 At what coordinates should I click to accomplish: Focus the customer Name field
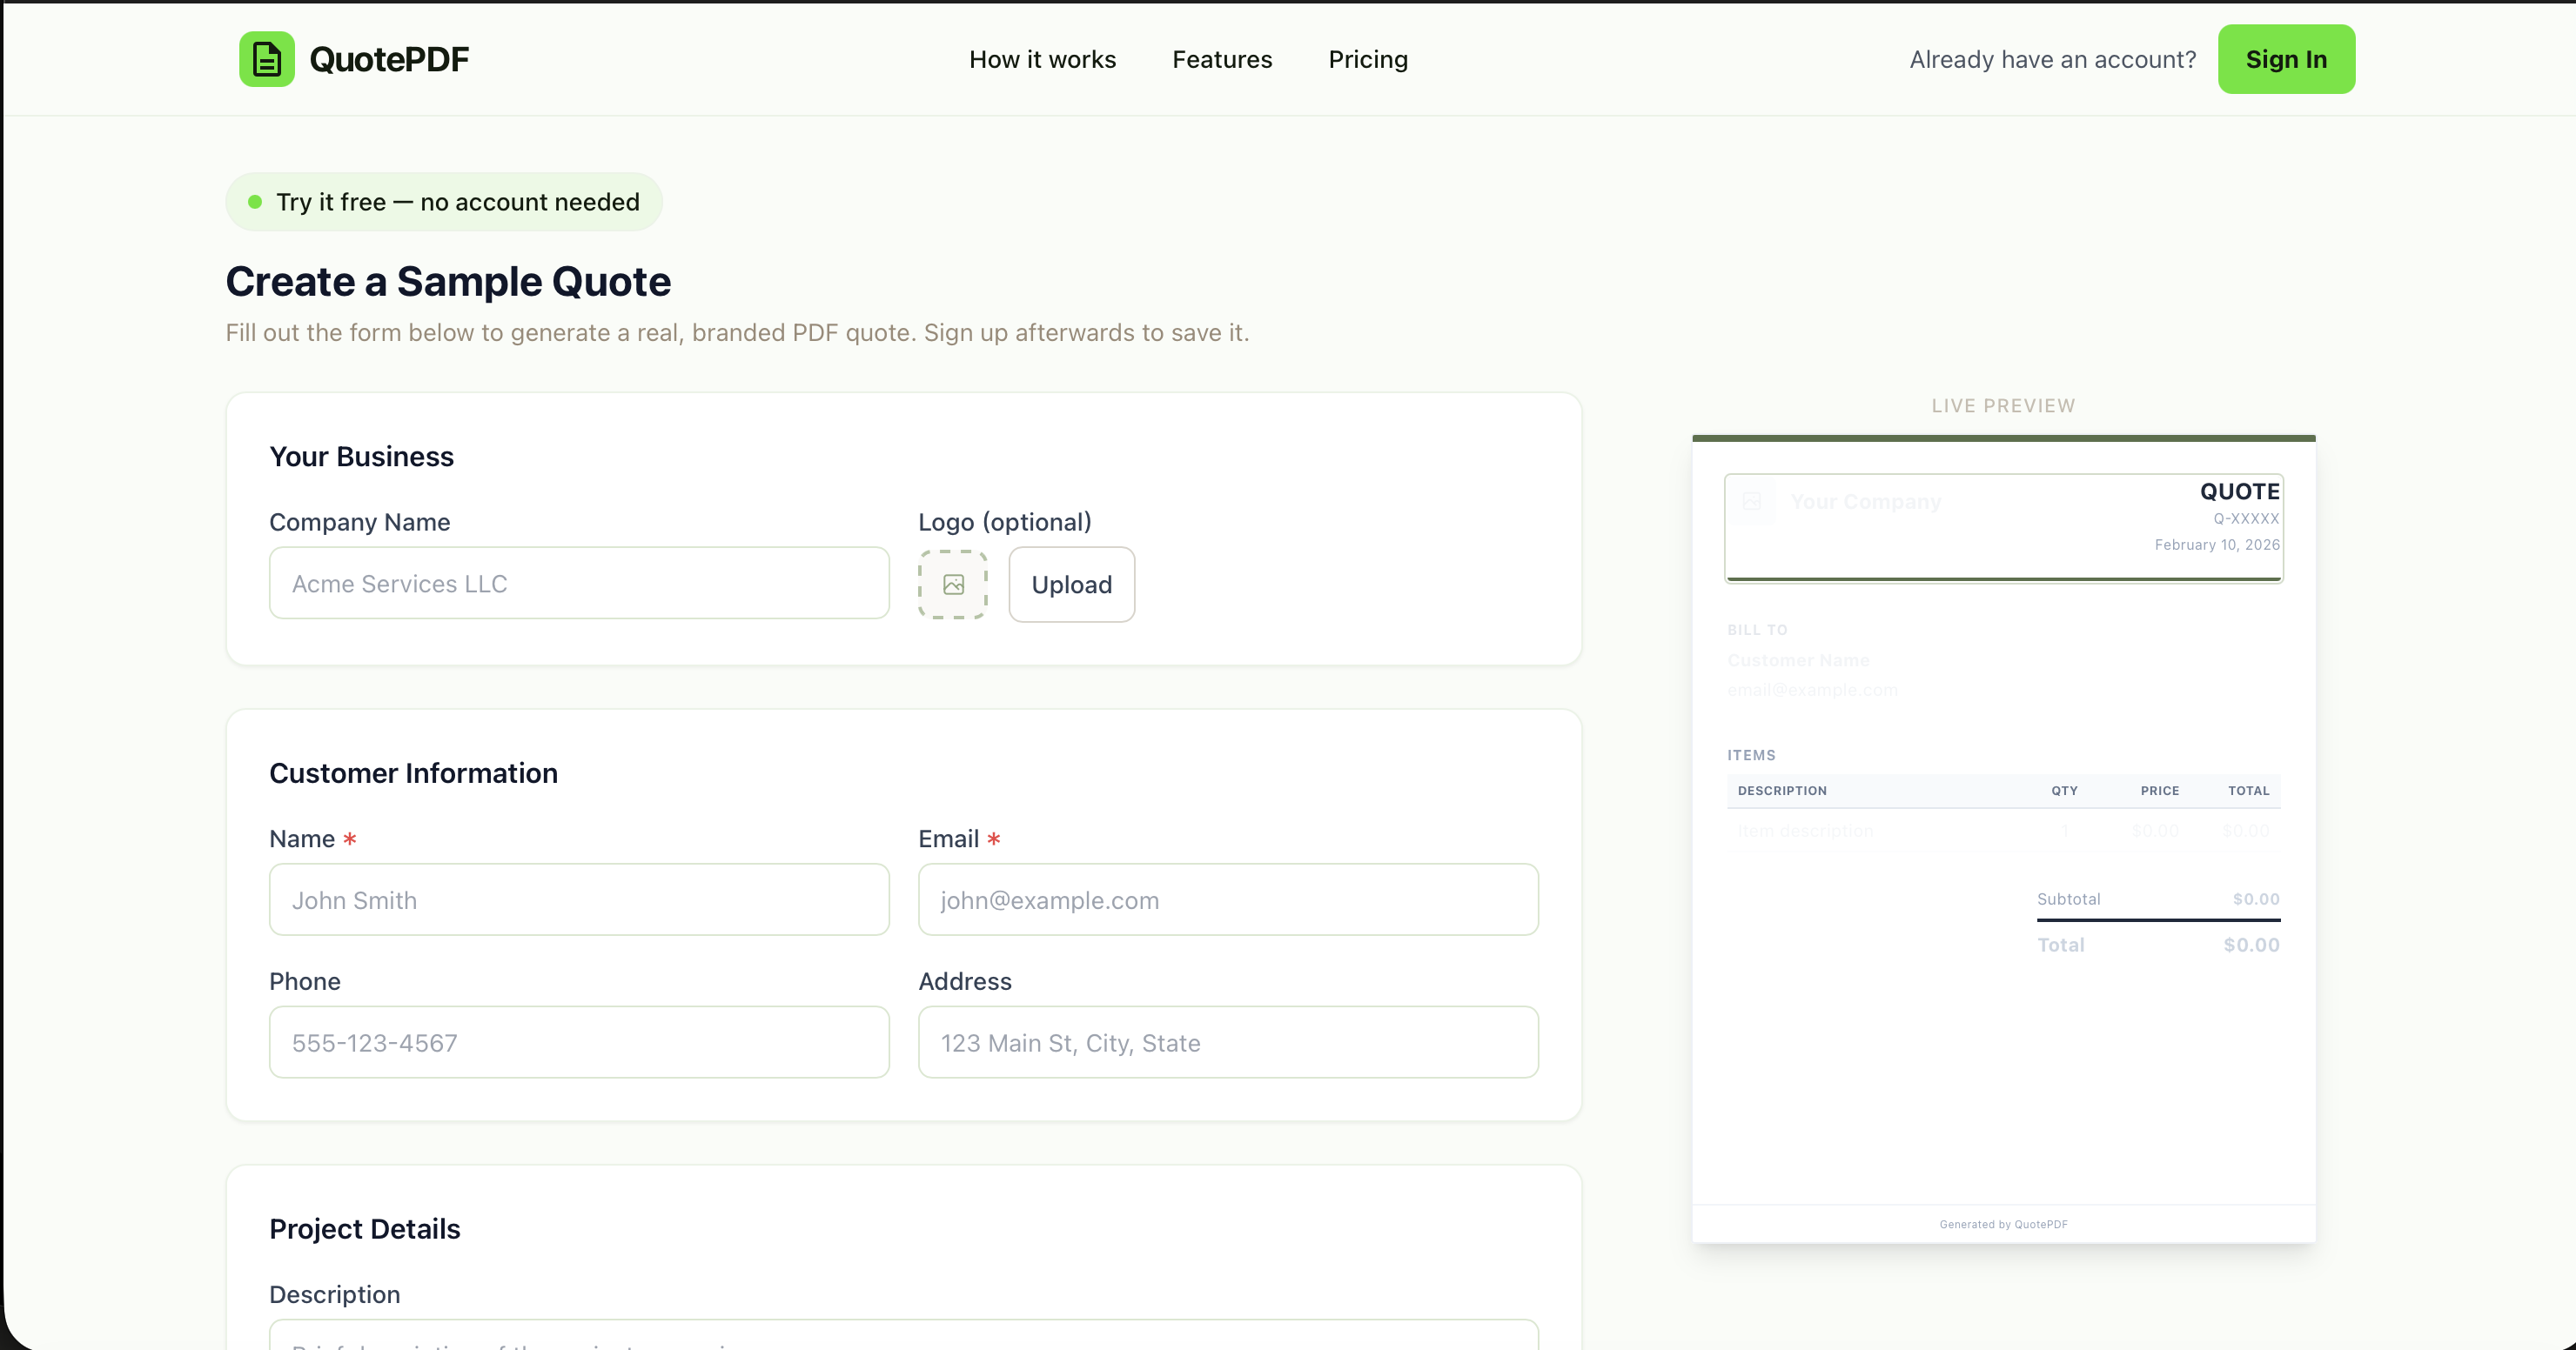[x=578, y=899]
